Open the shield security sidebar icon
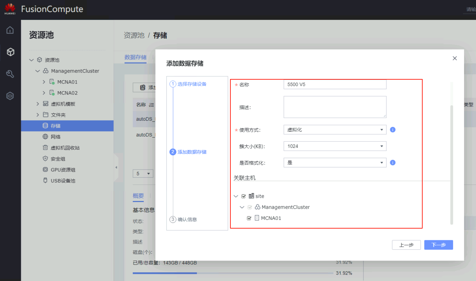The width and height of the screenshot is (476, 281). tap(10, 96)
